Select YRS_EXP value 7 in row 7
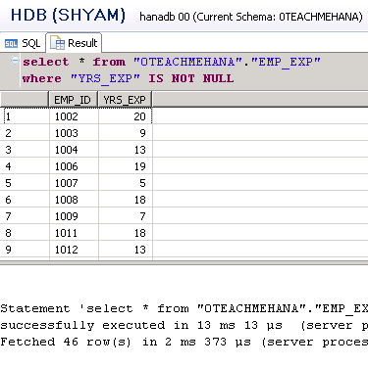Viewport: 368px width, 368px height. (126, 216)
